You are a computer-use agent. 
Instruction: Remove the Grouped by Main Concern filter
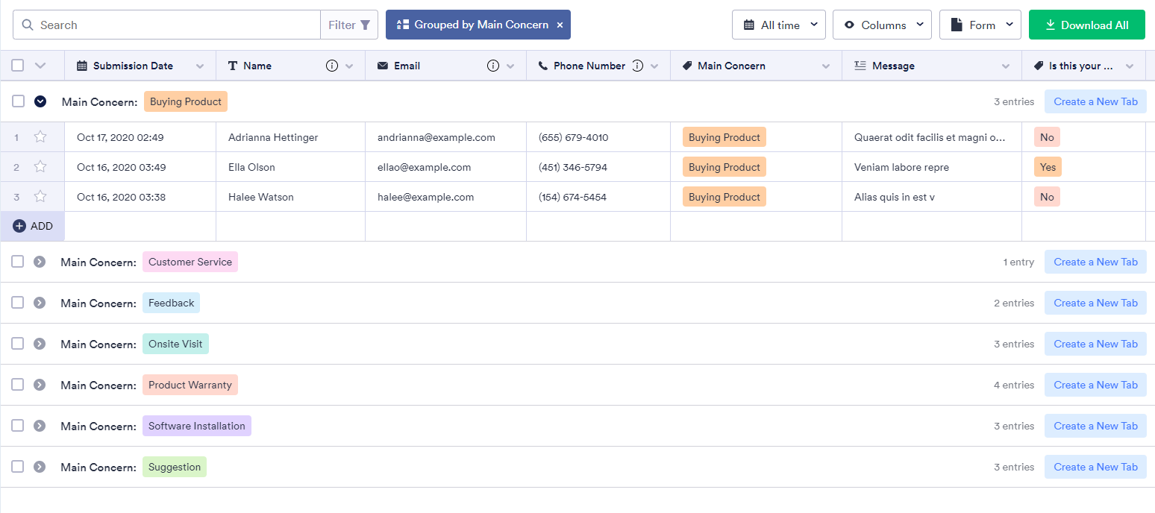point(560,25)
